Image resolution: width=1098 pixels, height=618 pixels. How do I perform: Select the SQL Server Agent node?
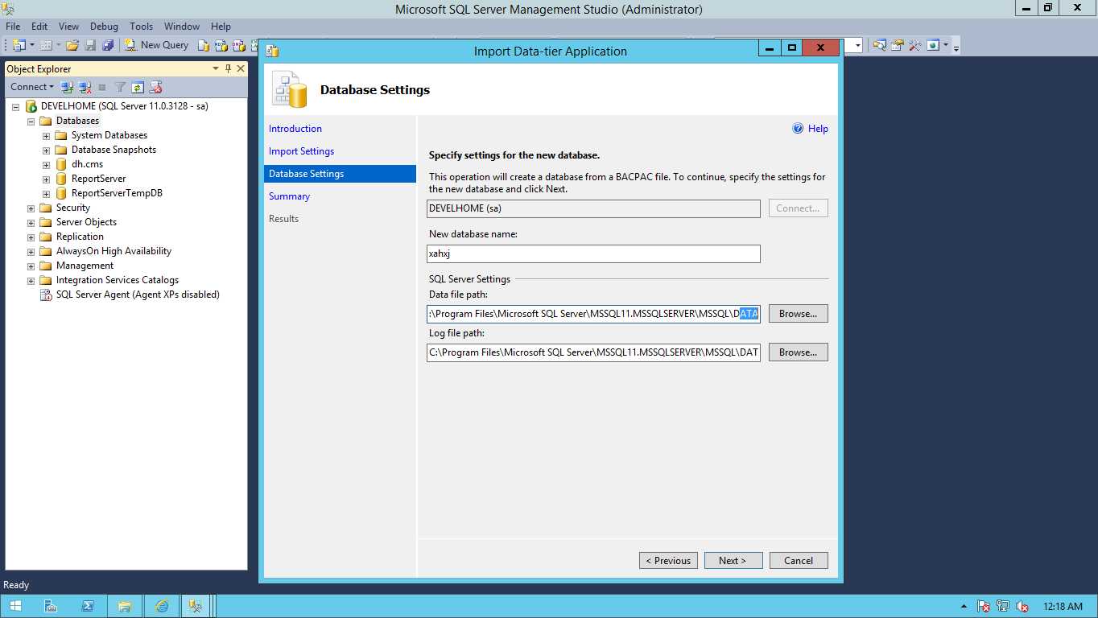coord(138,295)
